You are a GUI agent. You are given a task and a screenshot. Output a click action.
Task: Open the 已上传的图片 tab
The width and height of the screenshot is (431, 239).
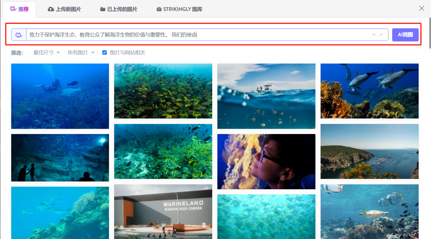click(x=118, y=9)
